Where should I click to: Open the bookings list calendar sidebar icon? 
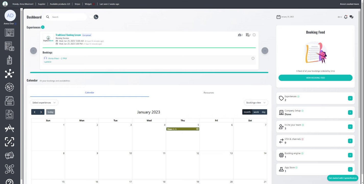click(x=9, y=46)
